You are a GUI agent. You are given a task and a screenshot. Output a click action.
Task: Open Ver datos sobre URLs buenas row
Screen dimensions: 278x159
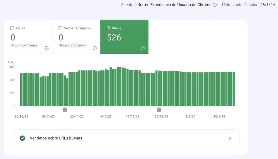126,138
